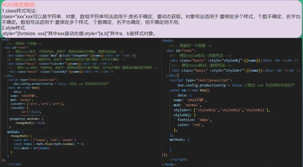The width and height of the screenshot is (303, 167).
Task: Click the note line starting ":style="{fontsize: xxx}"
Action: click(79, 33)
